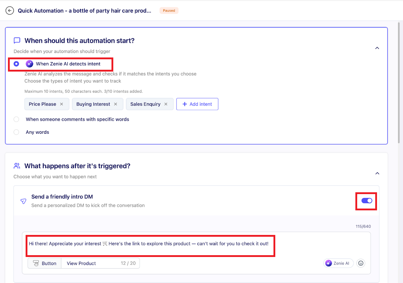The height and width of the screenshot is (283, 403).
Task: Click the Button type icon
Action: coord(36,263)
